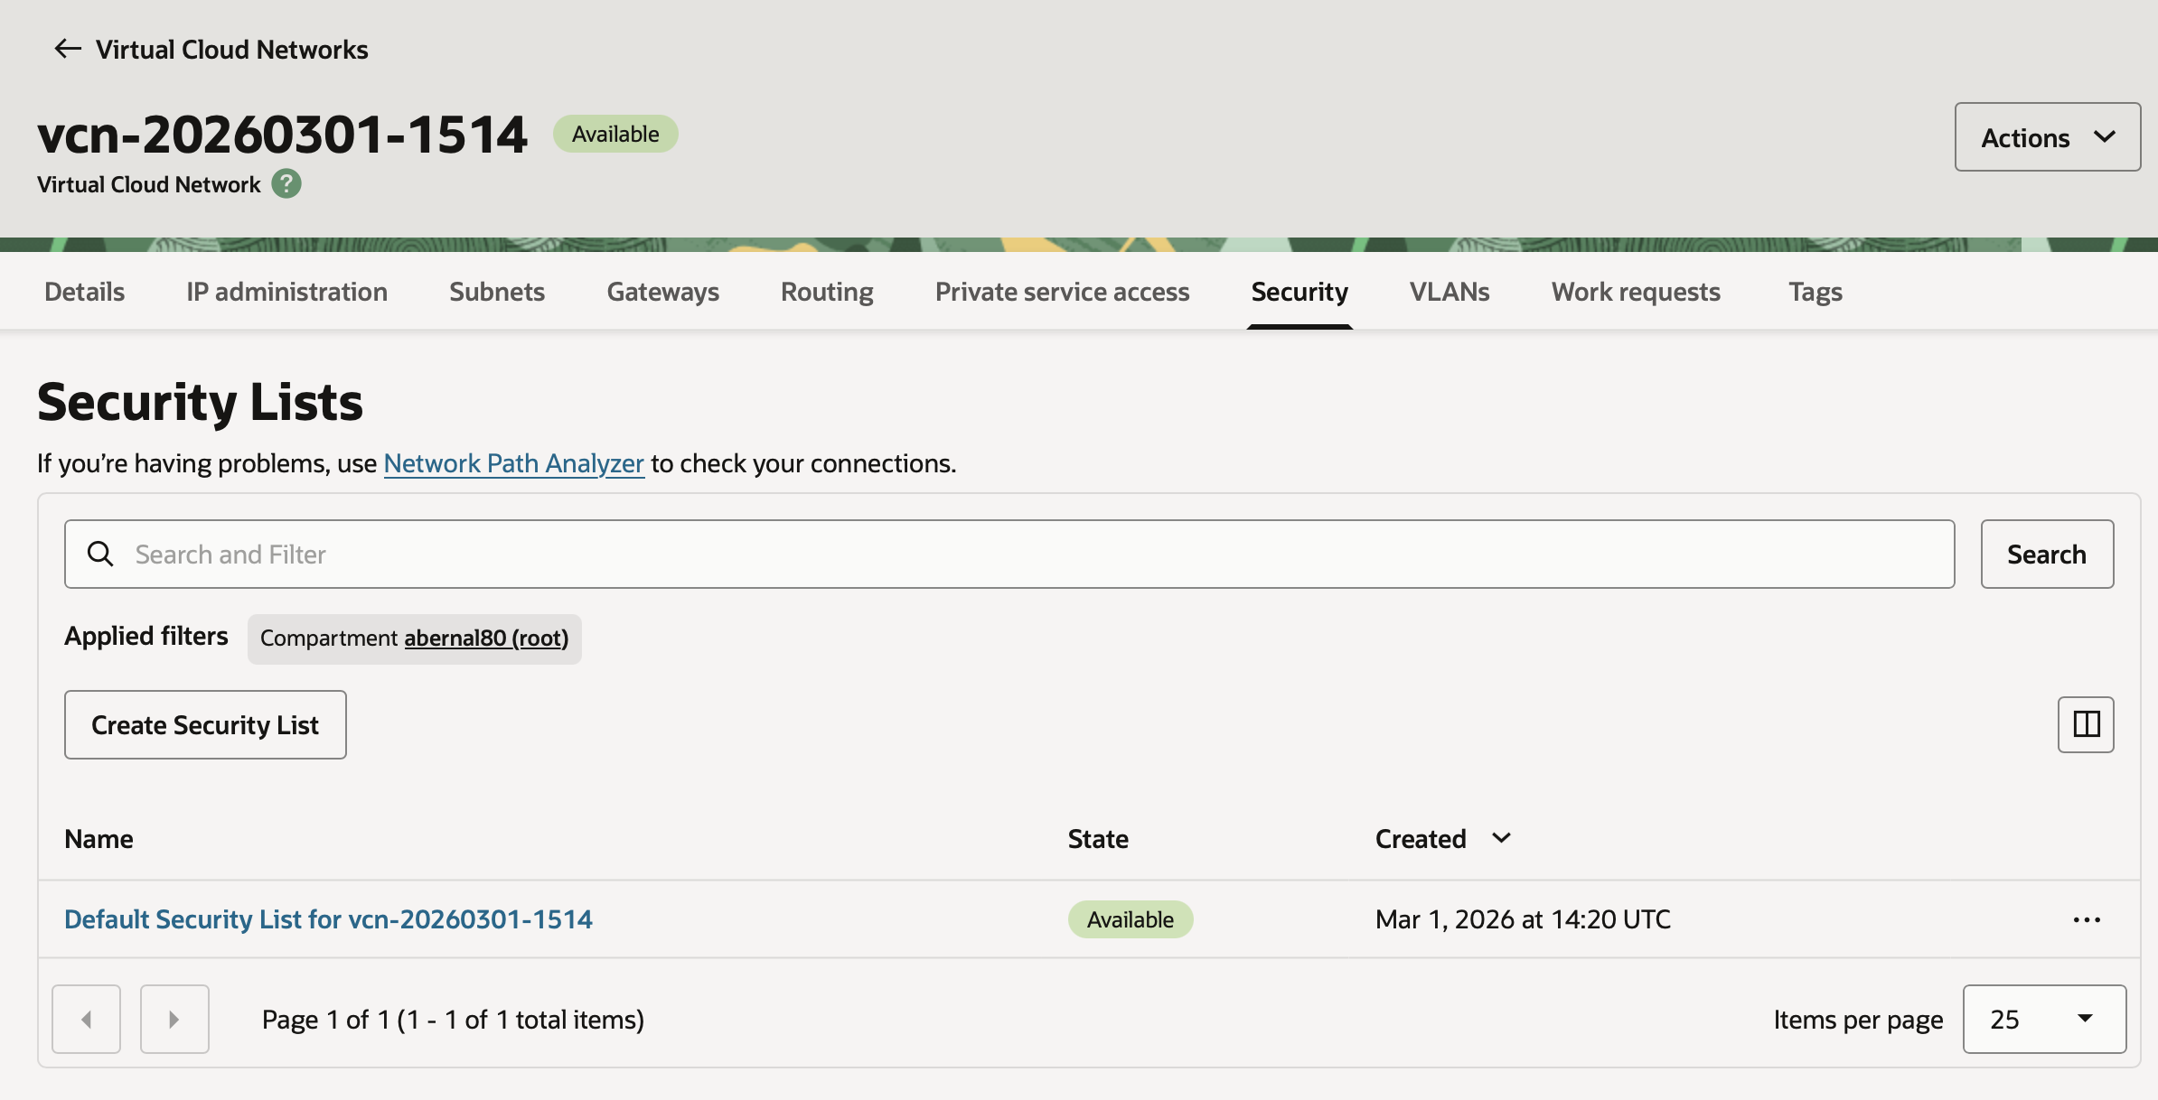Open the Gateways tab
The image size is (2158, 1100).
click(662, 292)
